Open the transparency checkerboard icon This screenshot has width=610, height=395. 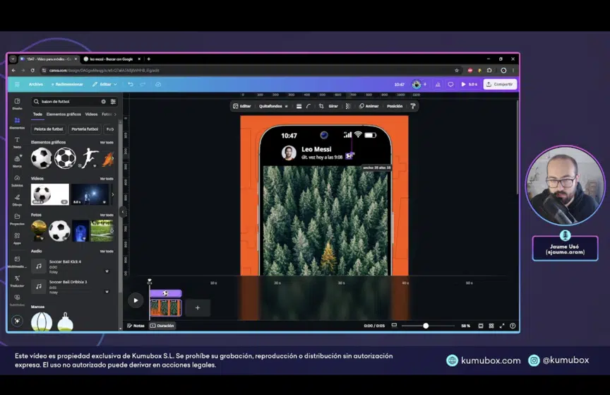click(348, 106)
